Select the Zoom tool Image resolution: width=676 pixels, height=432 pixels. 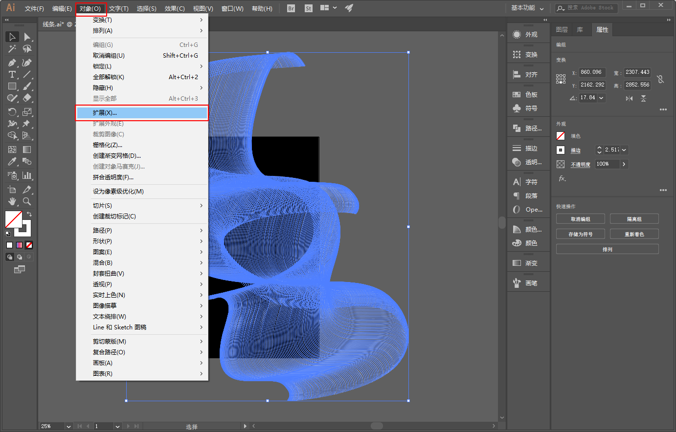point(27,201)
